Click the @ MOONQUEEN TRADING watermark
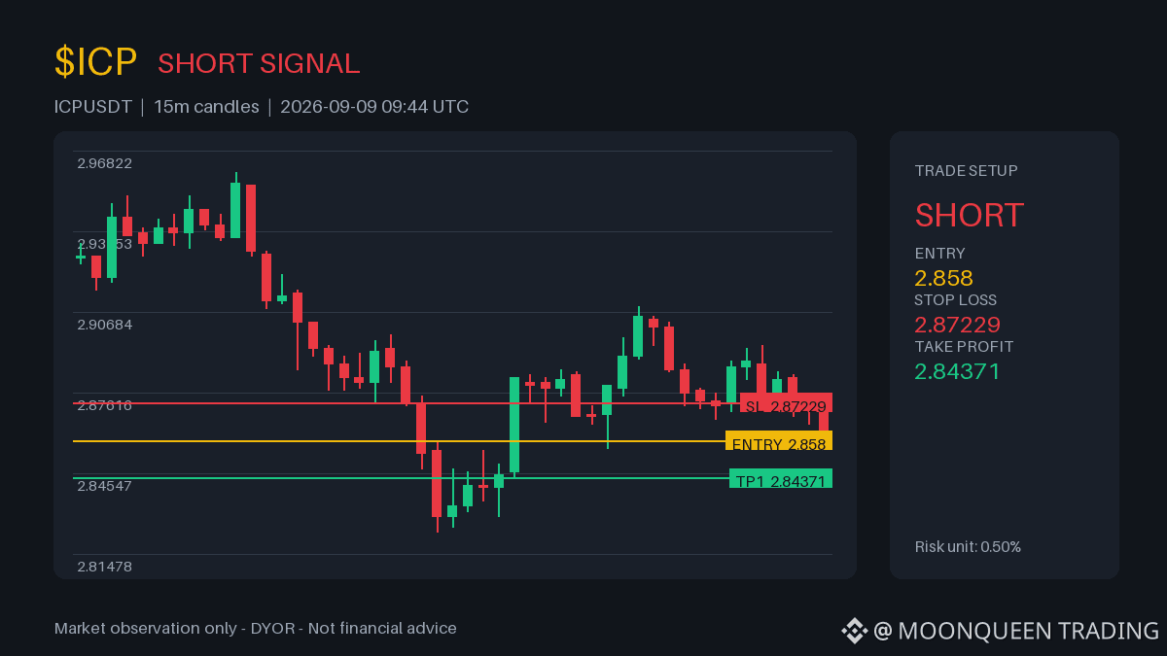Image resolution: width=1167 pixels, height=656 pixels. (x=1016, y=631)
